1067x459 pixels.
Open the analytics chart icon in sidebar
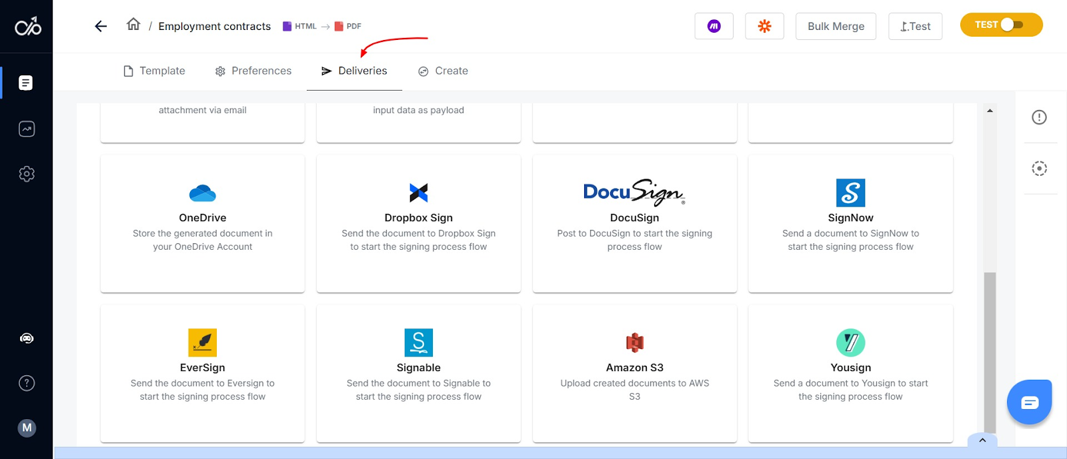click(27, 129)
